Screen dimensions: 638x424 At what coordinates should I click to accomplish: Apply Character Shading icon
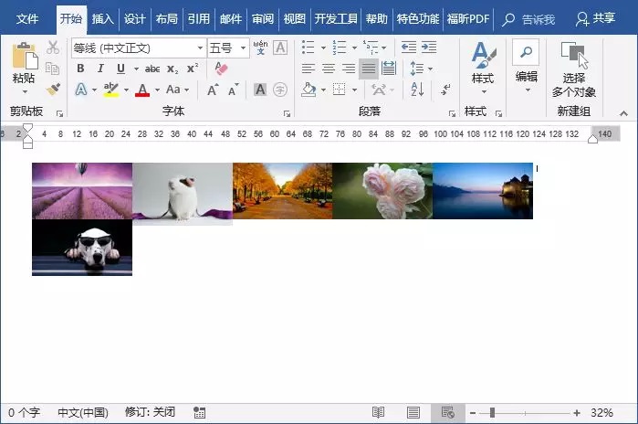[260, 90]
